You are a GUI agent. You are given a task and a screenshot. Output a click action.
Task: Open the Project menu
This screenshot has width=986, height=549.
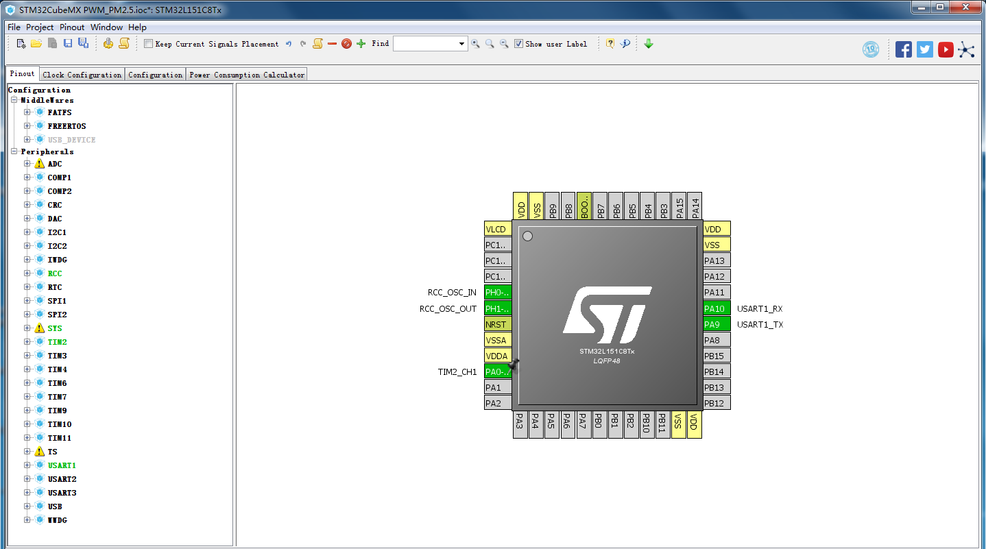(40, 27)
